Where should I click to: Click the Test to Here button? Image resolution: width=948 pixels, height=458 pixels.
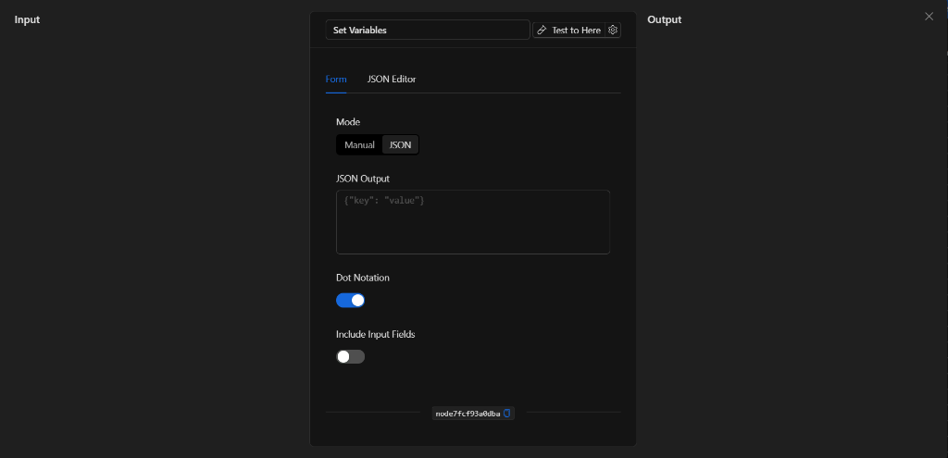point(569,30)
